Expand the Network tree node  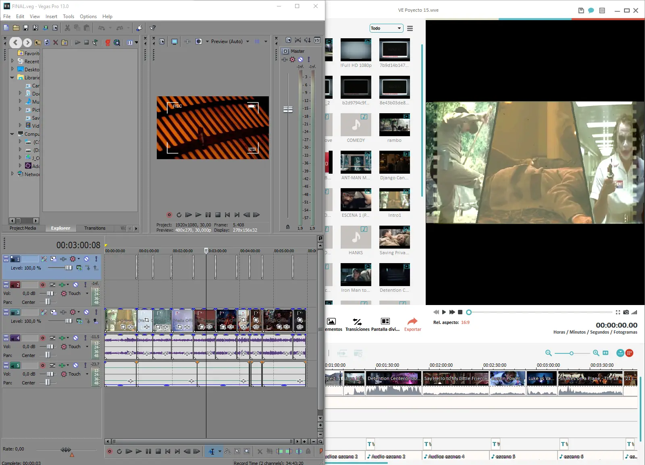[x=12, y=174]
